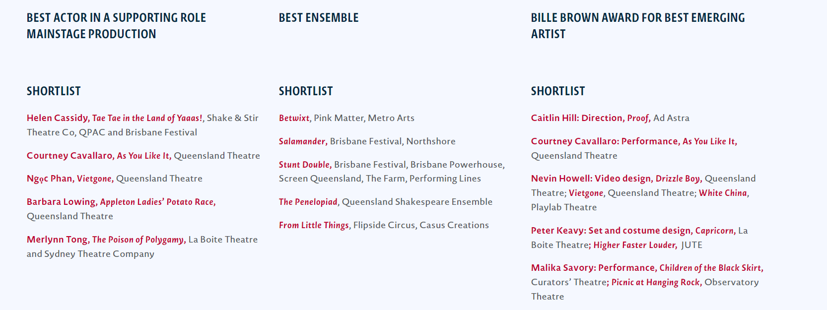The image size is (827, 310).
Task: Select Malika Savory Children of the Black Skirt
Action: coord(647,268)
